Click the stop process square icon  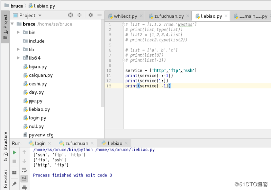(x=14, y=161)
